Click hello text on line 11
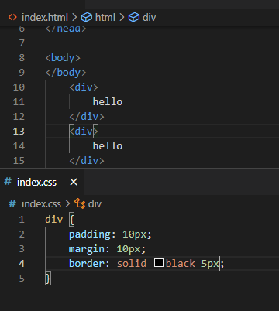This screenshot has height=311, width=279. pyautogui.click(x=108, y=102)
